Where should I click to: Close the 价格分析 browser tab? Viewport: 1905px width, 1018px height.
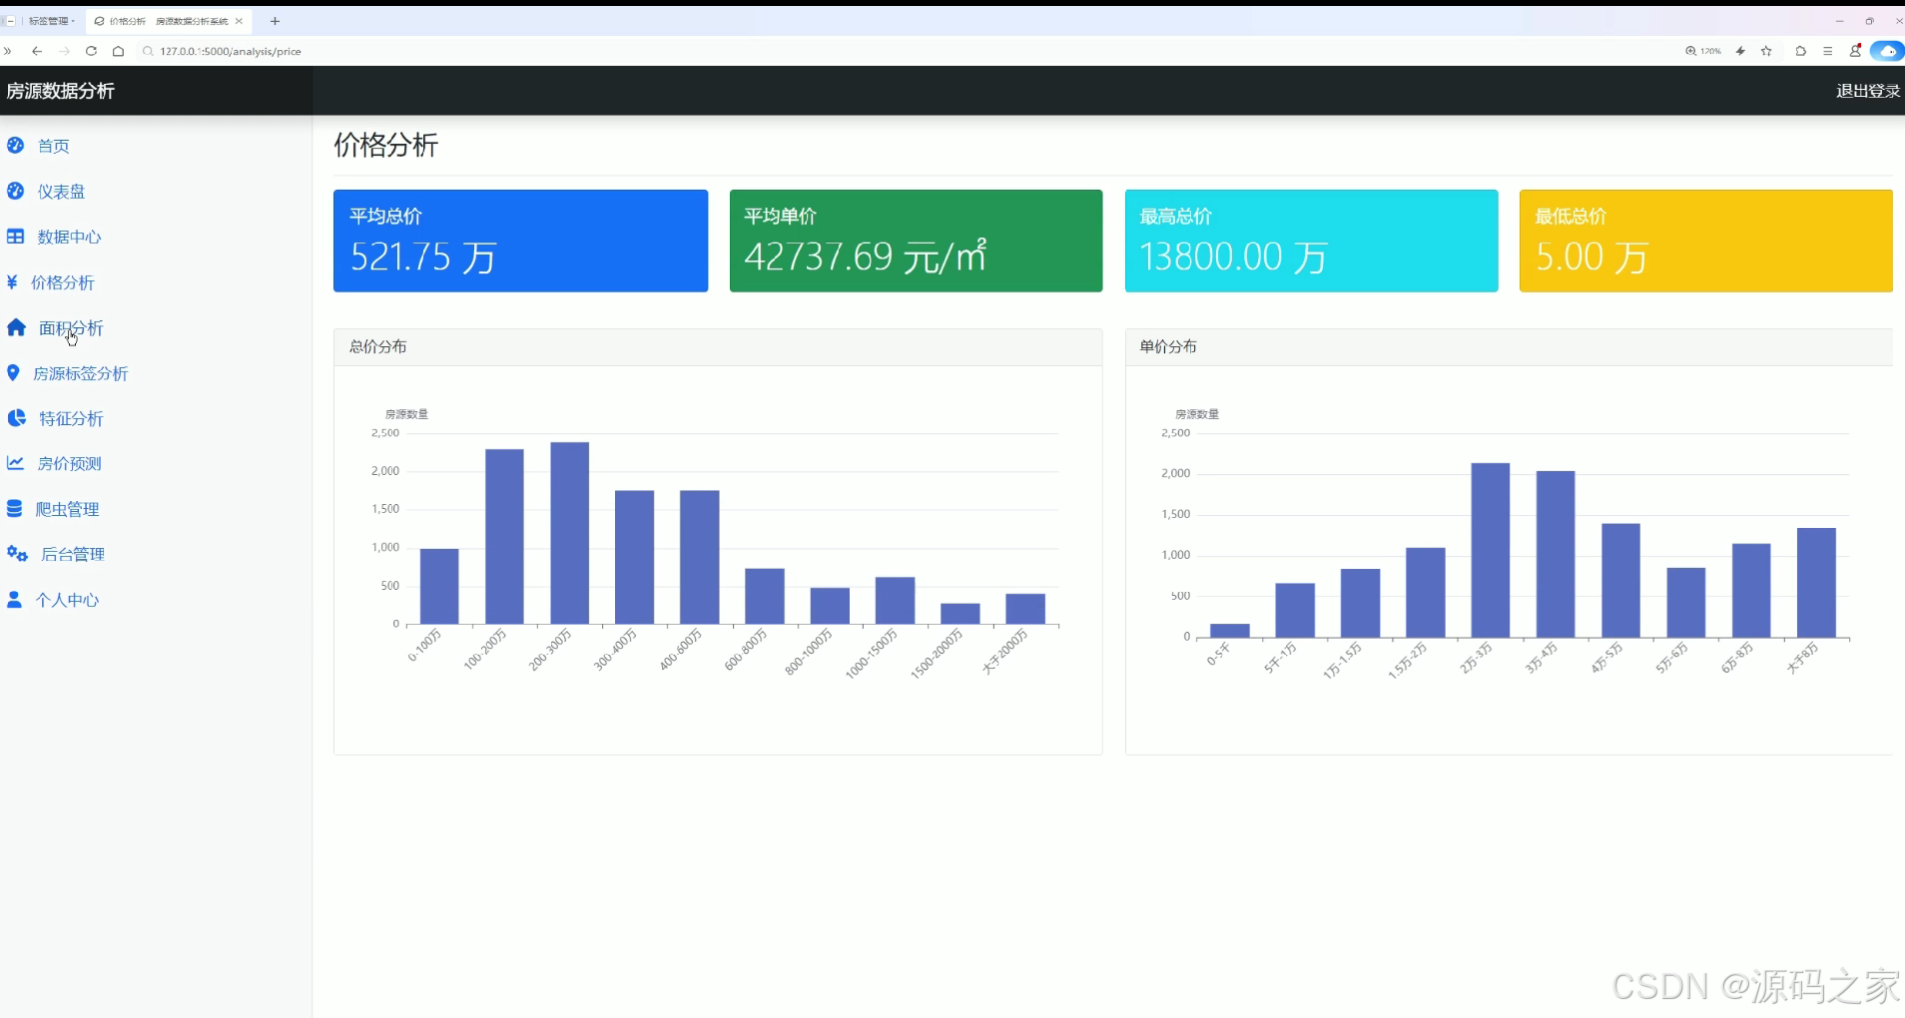[x=239, y=21]
